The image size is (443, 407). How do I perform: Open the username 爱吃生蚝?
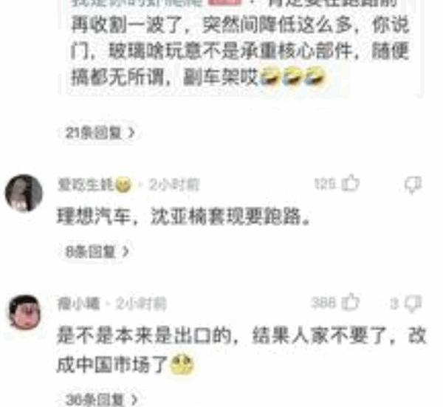86,185
